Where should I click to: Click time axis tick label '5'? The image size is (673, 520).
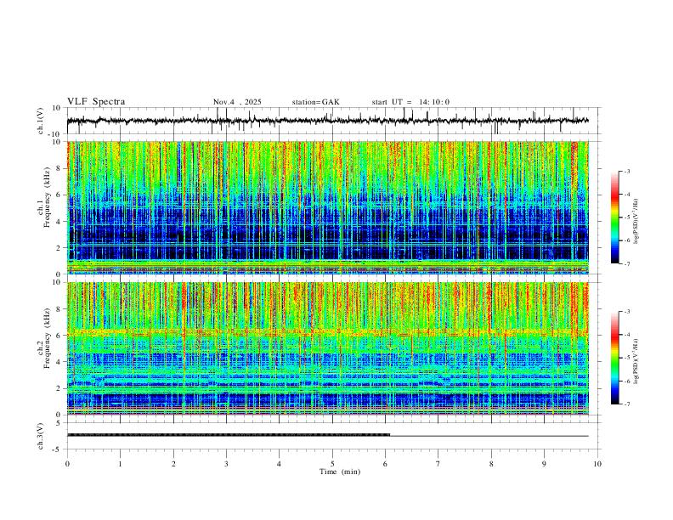(x=332, y=464)
